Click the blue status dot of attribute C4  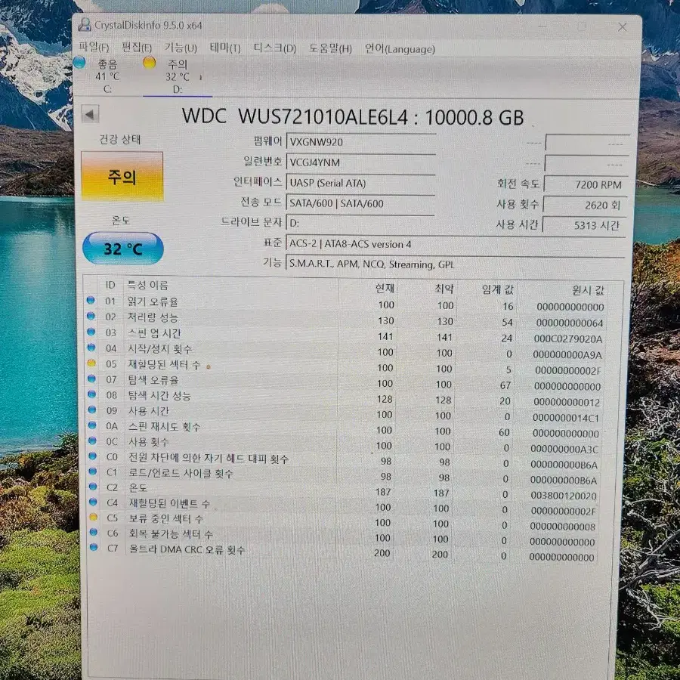93,502
